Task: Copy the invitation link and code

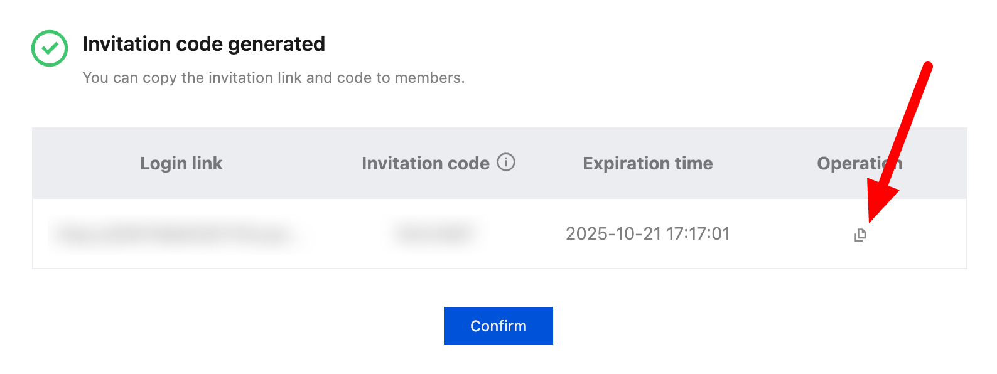Action: (860, 235)
